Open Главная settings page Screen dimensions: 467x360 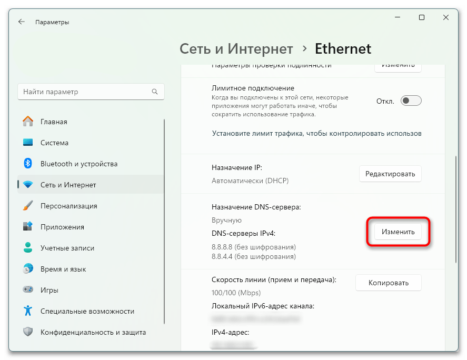coord(91,122)
